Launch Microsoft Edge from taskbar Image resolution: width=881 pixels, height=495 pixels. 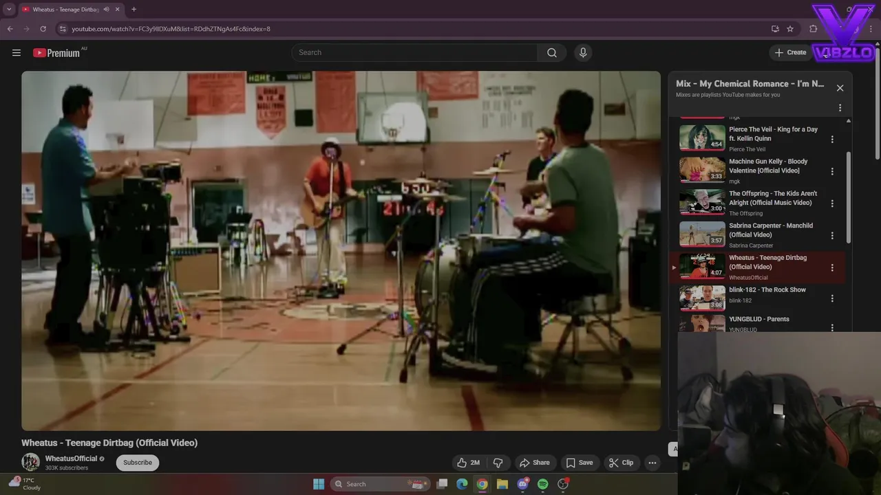[463, 484]
